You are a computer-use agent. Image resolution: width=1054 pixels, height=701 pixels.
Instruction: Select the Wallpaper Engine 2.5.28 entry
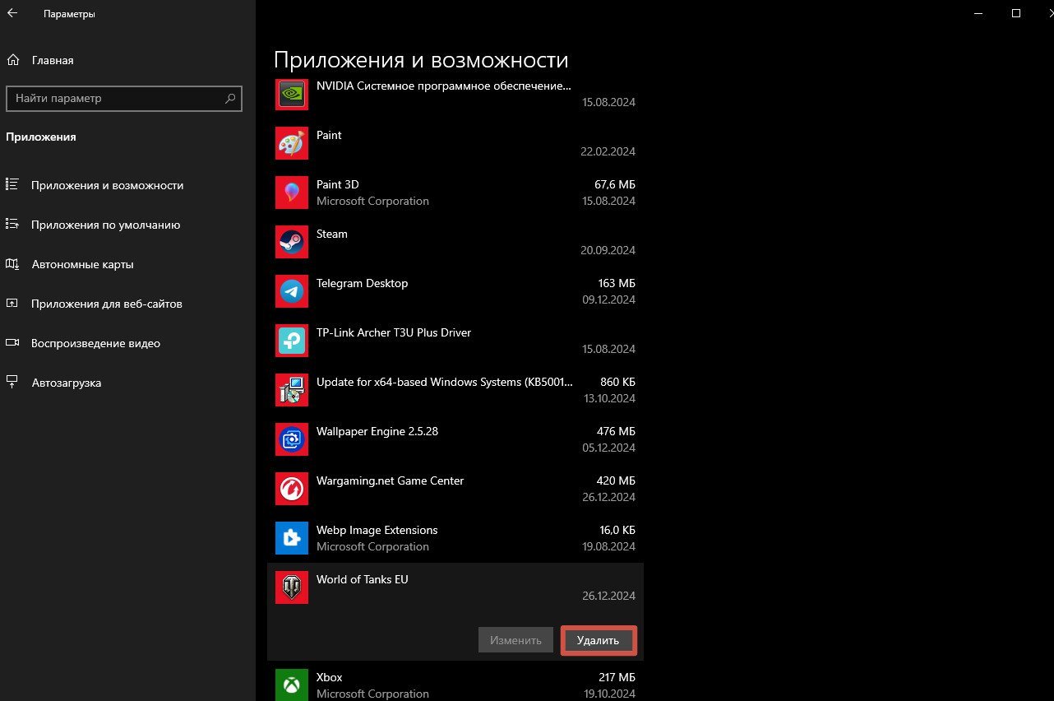coord(455,439)
